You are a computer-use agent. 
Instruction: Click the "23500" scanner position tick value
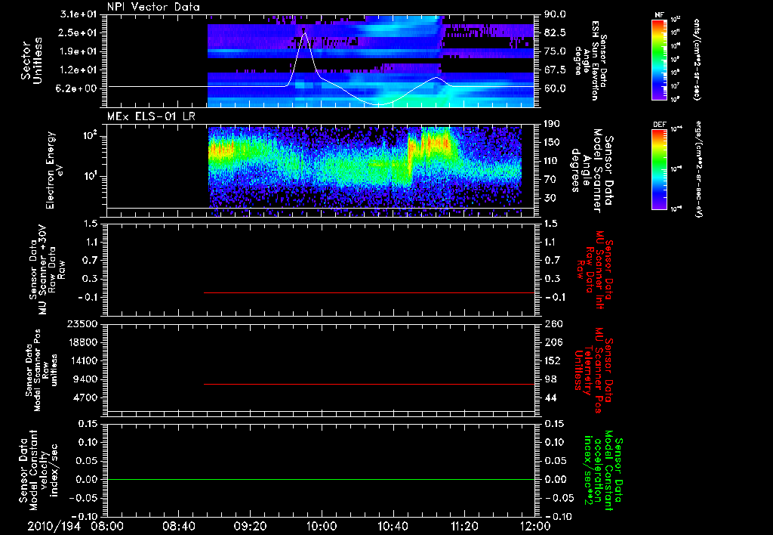82,323
